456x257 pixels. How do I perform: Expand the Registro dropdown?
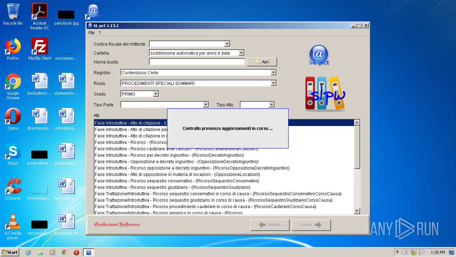(273, 72)
